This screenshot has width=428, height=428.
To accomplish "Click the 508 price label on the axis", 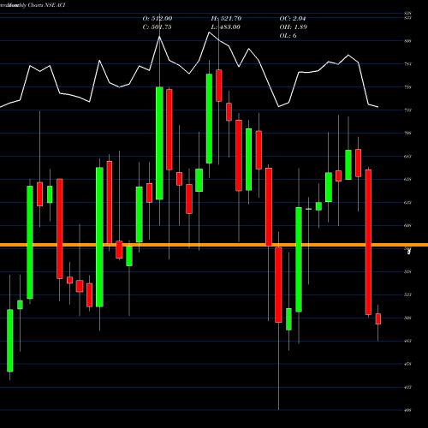I will point(407,318).
